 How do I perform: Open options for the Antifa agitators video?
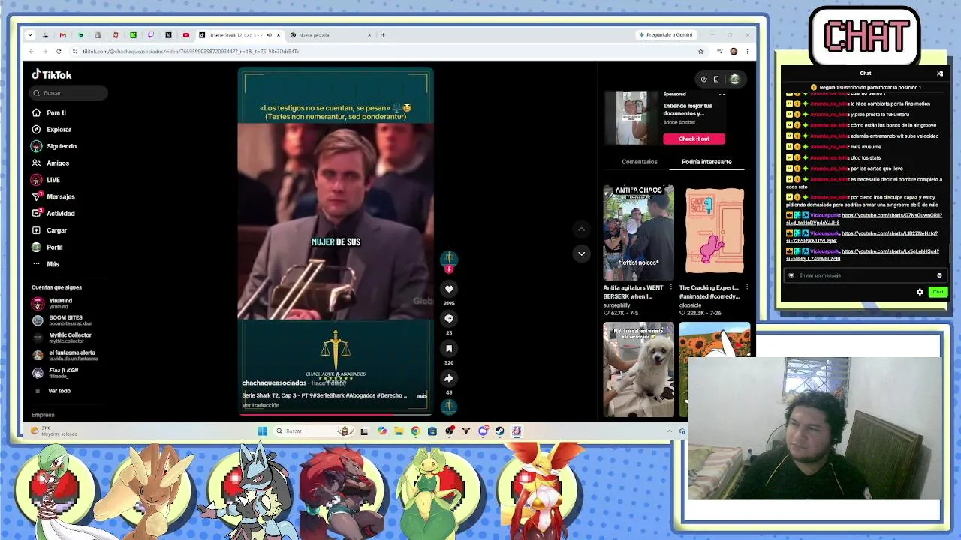671,287
